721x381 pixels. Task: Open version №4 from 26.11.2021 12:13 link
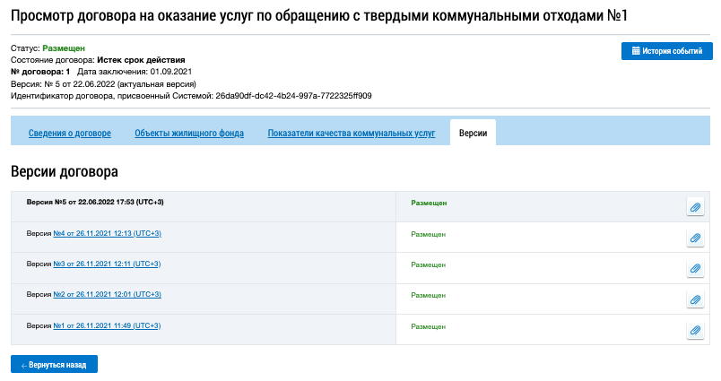[x=107, y=233]
